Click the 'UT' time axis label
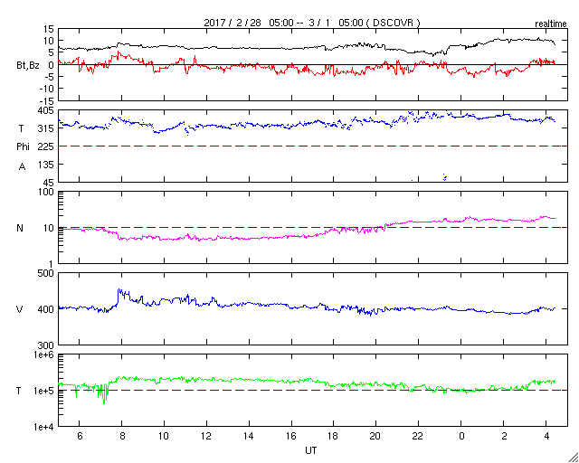This screenshot has width=579, height=463. coord(311,450)
